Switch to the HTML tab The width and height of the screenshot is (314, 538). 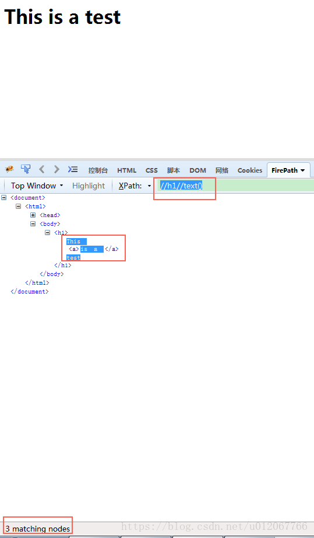point(126,170)
